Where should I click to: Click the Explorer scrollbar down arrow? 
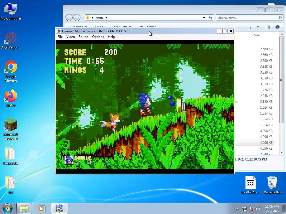(282, 152)
